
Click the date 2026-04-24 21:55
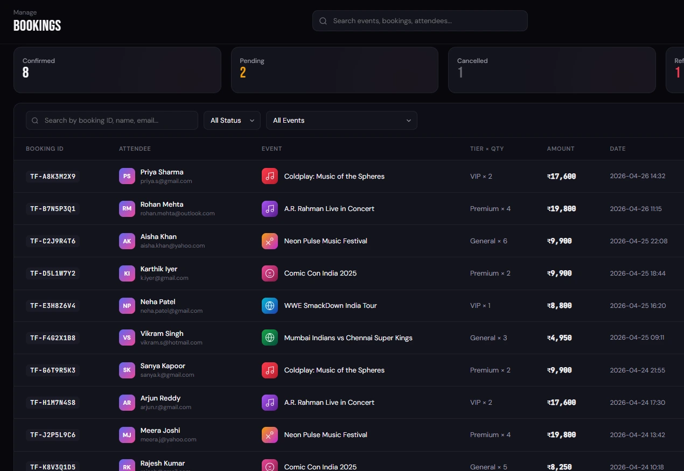pyautogui.click(x=638, y=370)
